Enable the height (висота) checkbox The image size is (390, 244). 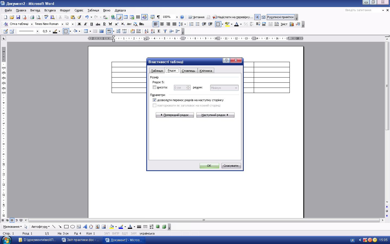[x=155, y=87]
